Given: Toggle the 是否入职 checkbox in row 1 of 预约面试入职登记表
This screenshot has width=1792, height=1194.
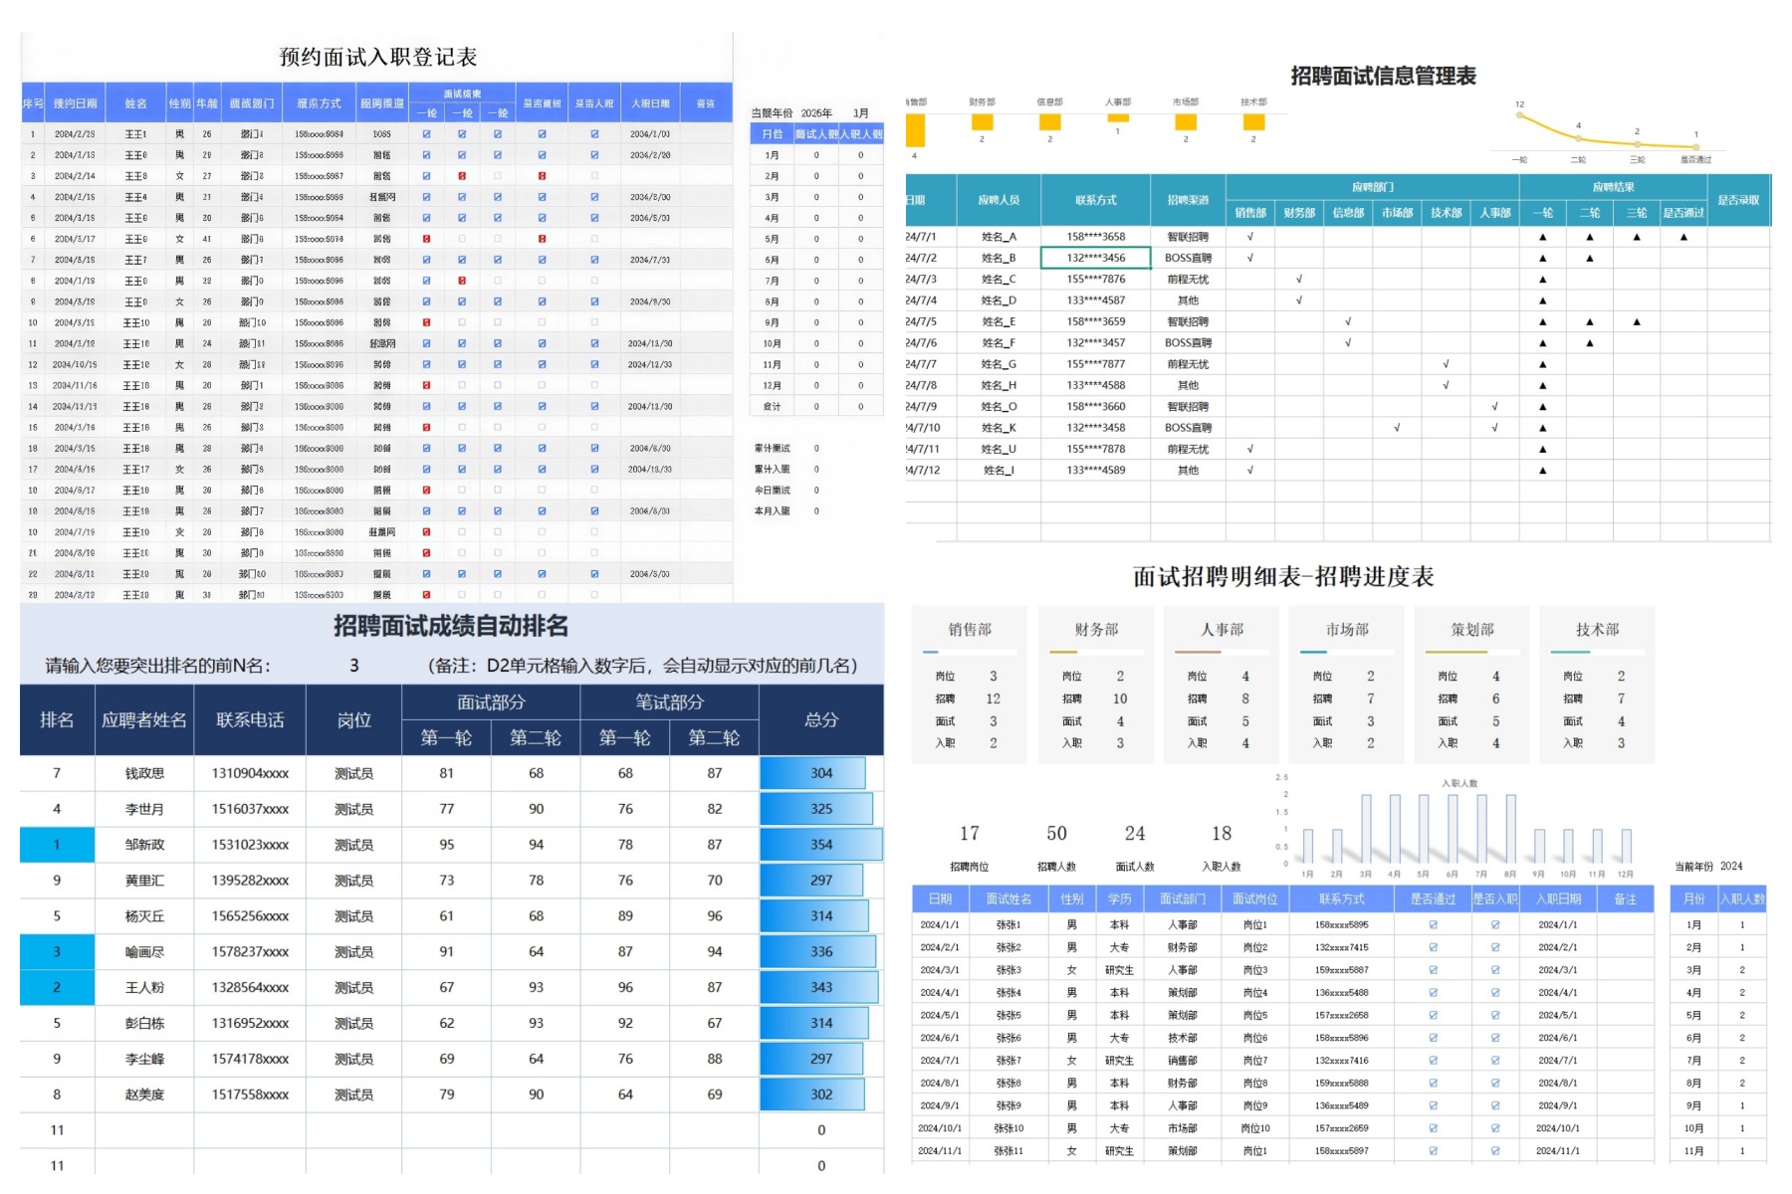Looking at the screenshot, I should 594,133.
